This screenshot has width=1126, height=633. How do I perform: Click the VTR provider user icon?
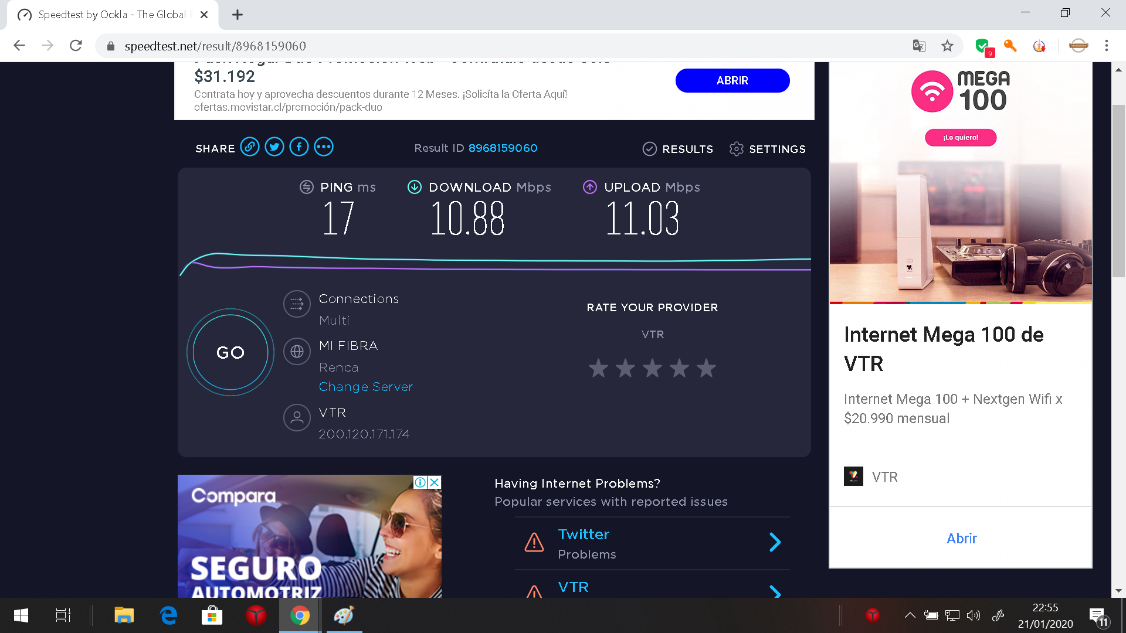pos(297,417)
